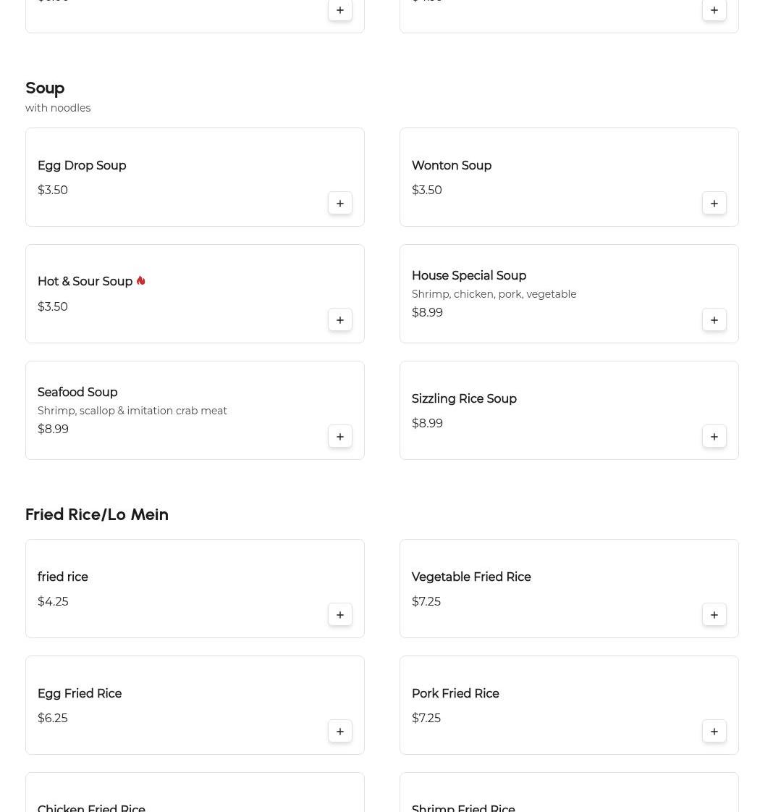Add Wonton Soup with plus icon

[714, 204]
